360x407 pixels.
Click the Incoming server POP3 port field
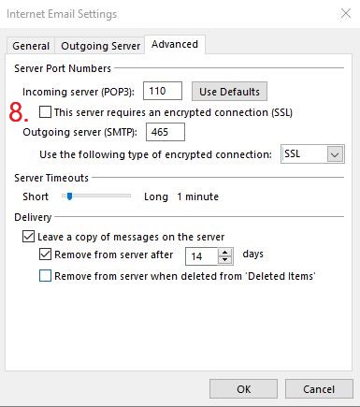(x=163, y=91)
